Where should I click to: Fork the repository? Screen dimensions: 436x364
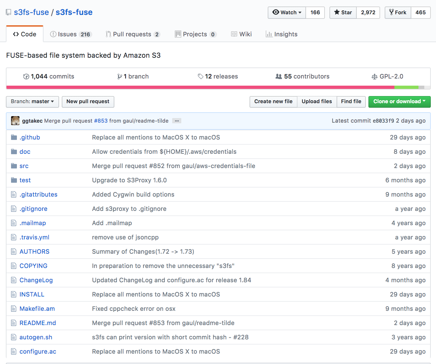(398, 12)
